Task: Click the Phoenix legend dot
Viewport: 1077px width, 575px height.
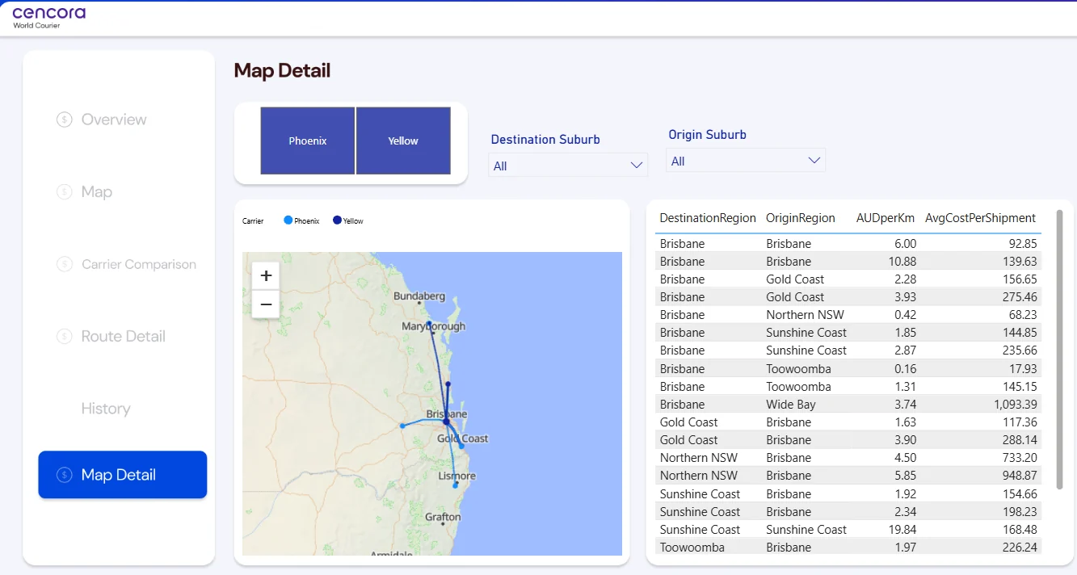Action: (x=288, y=220)
